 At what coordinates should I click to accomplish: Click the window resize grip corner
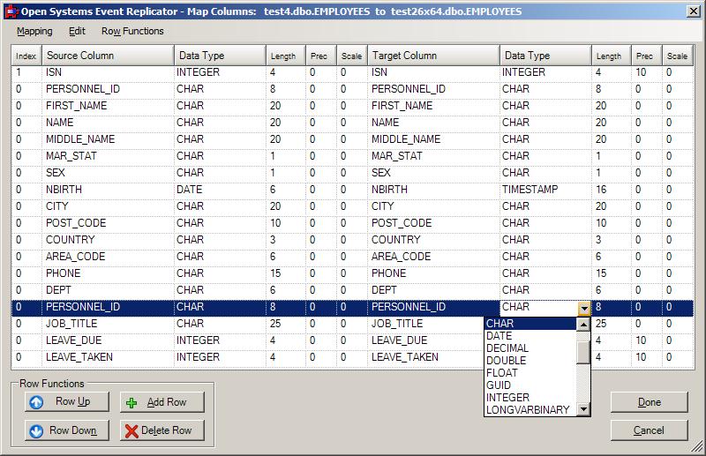(697, 446)
